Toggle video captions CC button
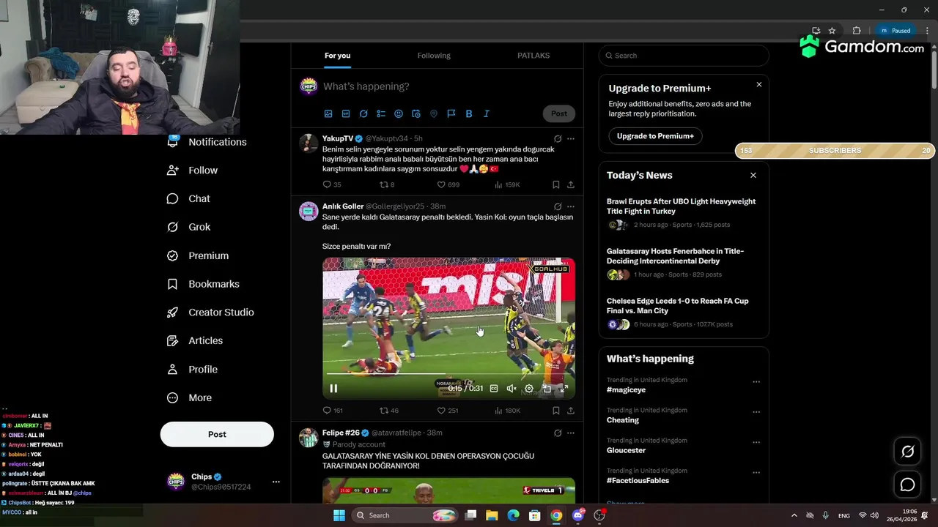Image resolution: width=938 pixels, height=527 pixels. [x=494, y=389]
